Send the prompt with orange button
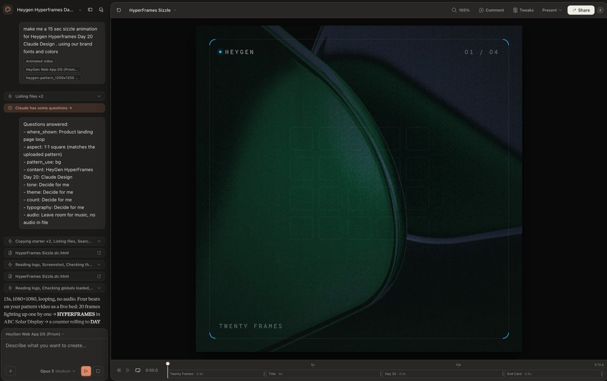607x381 pixels. 86,371
